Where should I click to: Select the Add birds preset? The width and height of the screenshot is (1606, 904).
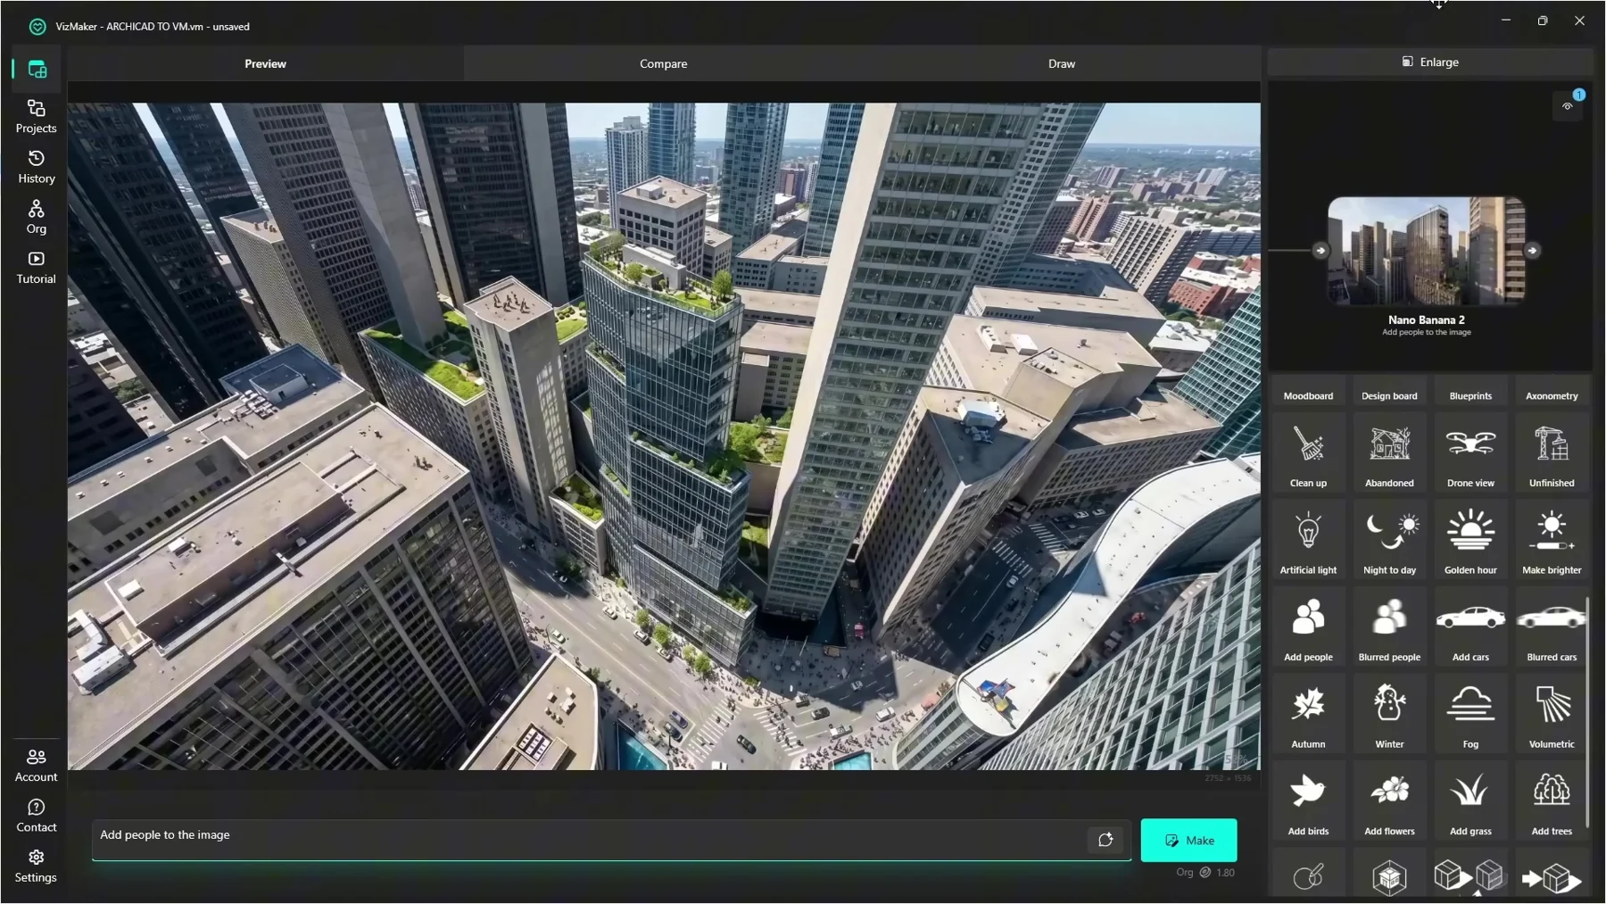point(1308,801)
